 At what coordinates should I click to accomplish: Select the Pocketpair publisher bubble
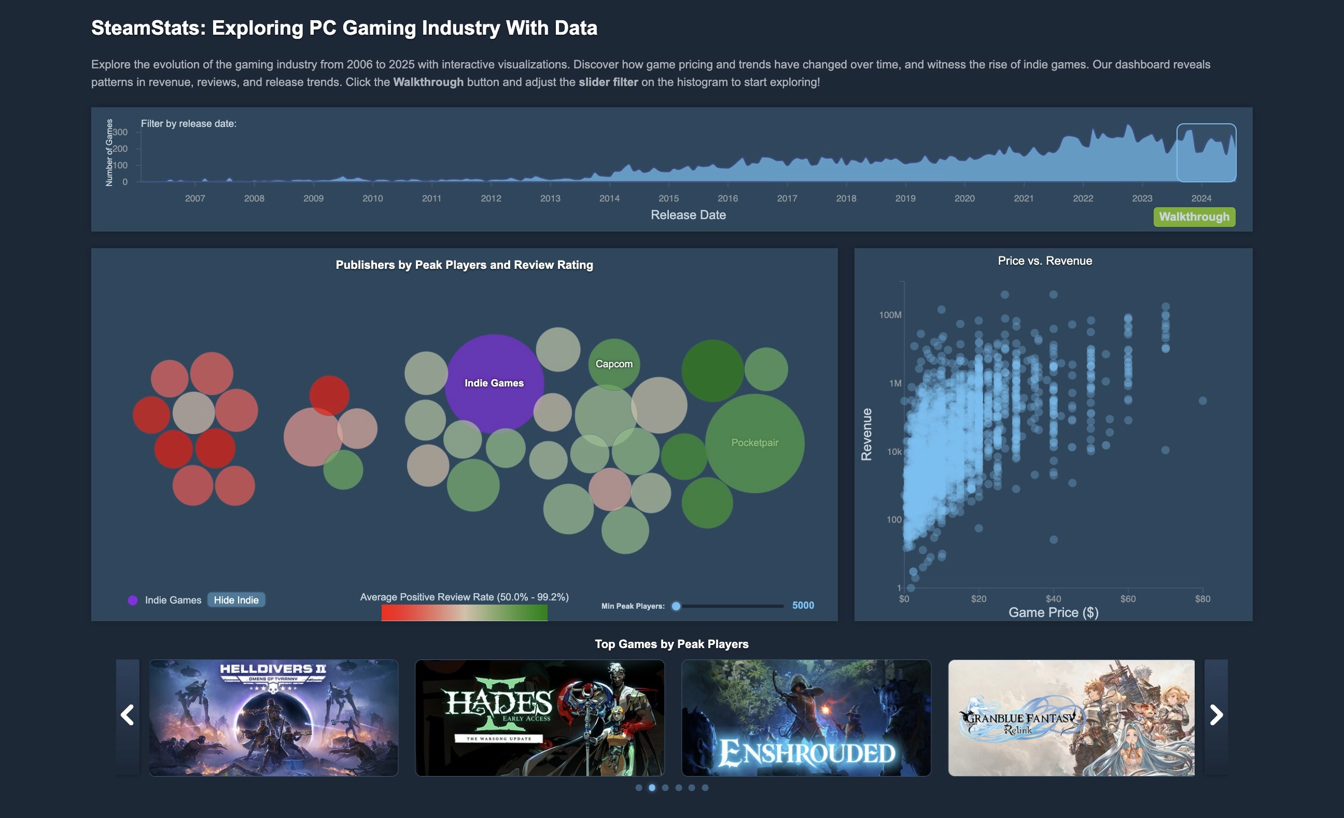click(754, 442)
